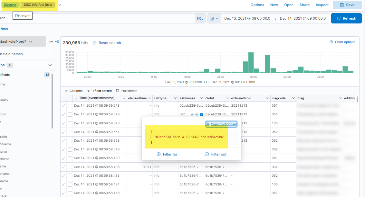
Task: Click DISC Info And Error breadcrumb
Action: point(38,4)
